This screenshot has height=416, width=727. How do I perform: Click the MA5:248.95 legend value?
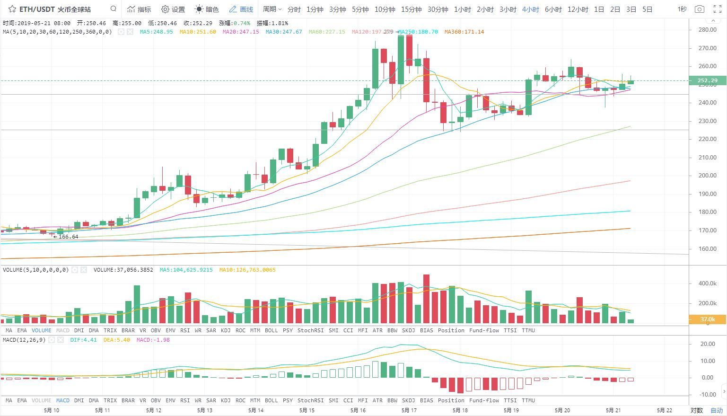pyautogui.click(x=157, y=32)
